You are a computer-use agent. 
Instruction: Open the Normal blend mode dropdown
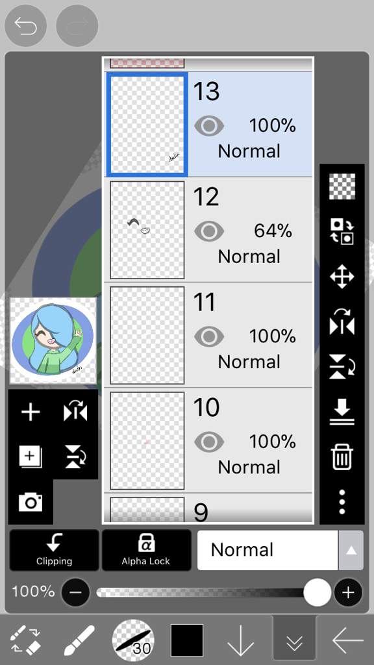(x=268, y=550)
